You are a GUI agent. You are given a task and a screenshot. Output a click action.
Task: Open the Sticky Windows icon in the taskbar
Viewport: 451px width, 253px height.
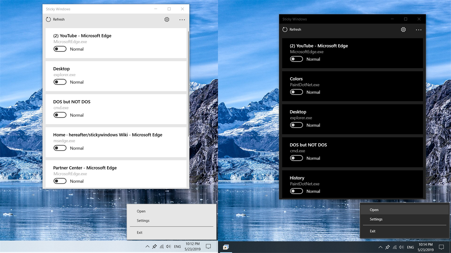coord(226,247)
